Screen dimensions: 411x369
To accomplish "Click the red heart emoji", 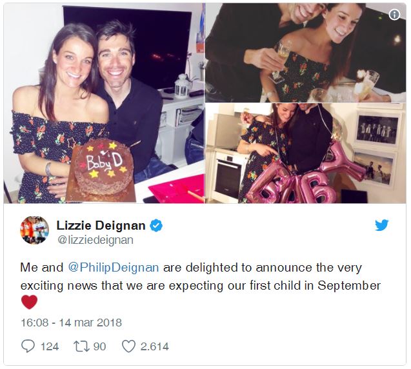I will [x=29, y=302].
